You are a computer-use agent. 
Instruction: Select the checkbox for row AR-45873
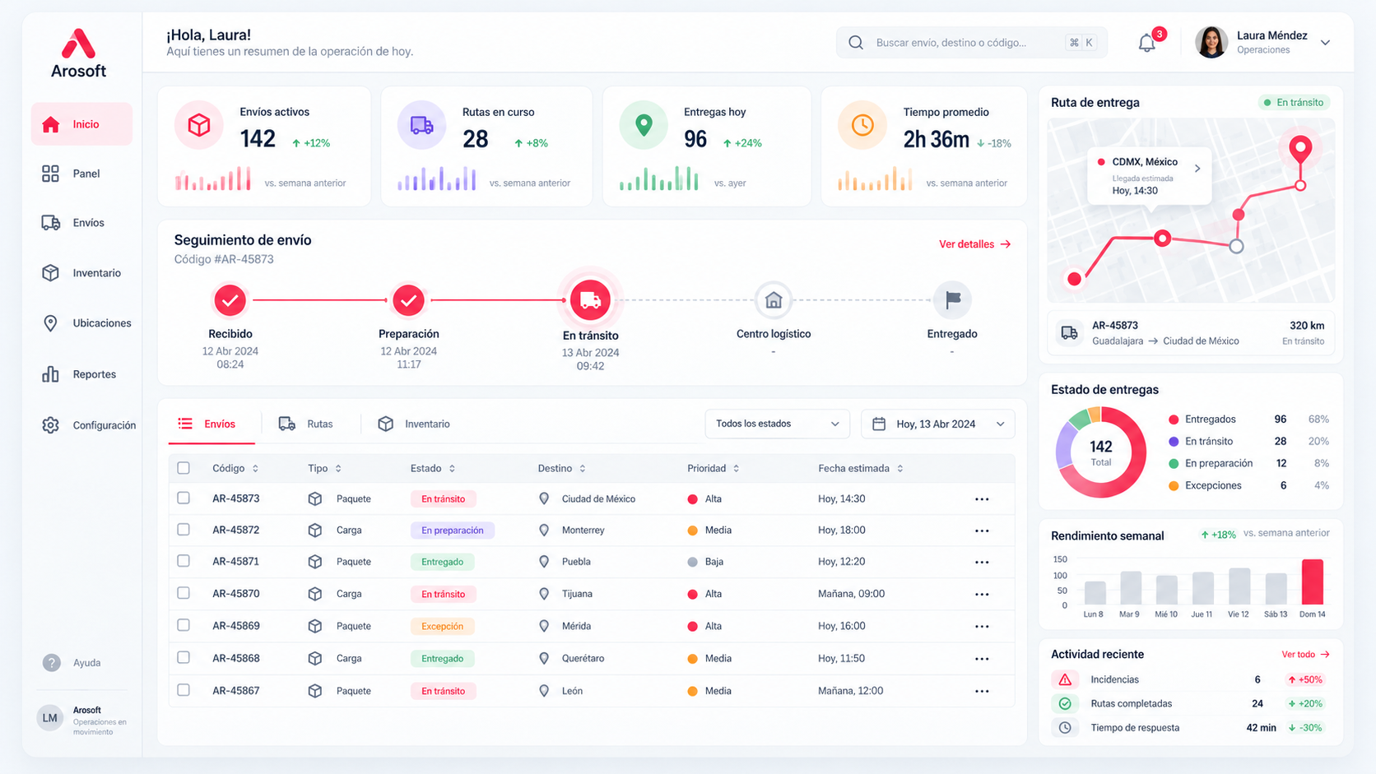tap(184, 498)
